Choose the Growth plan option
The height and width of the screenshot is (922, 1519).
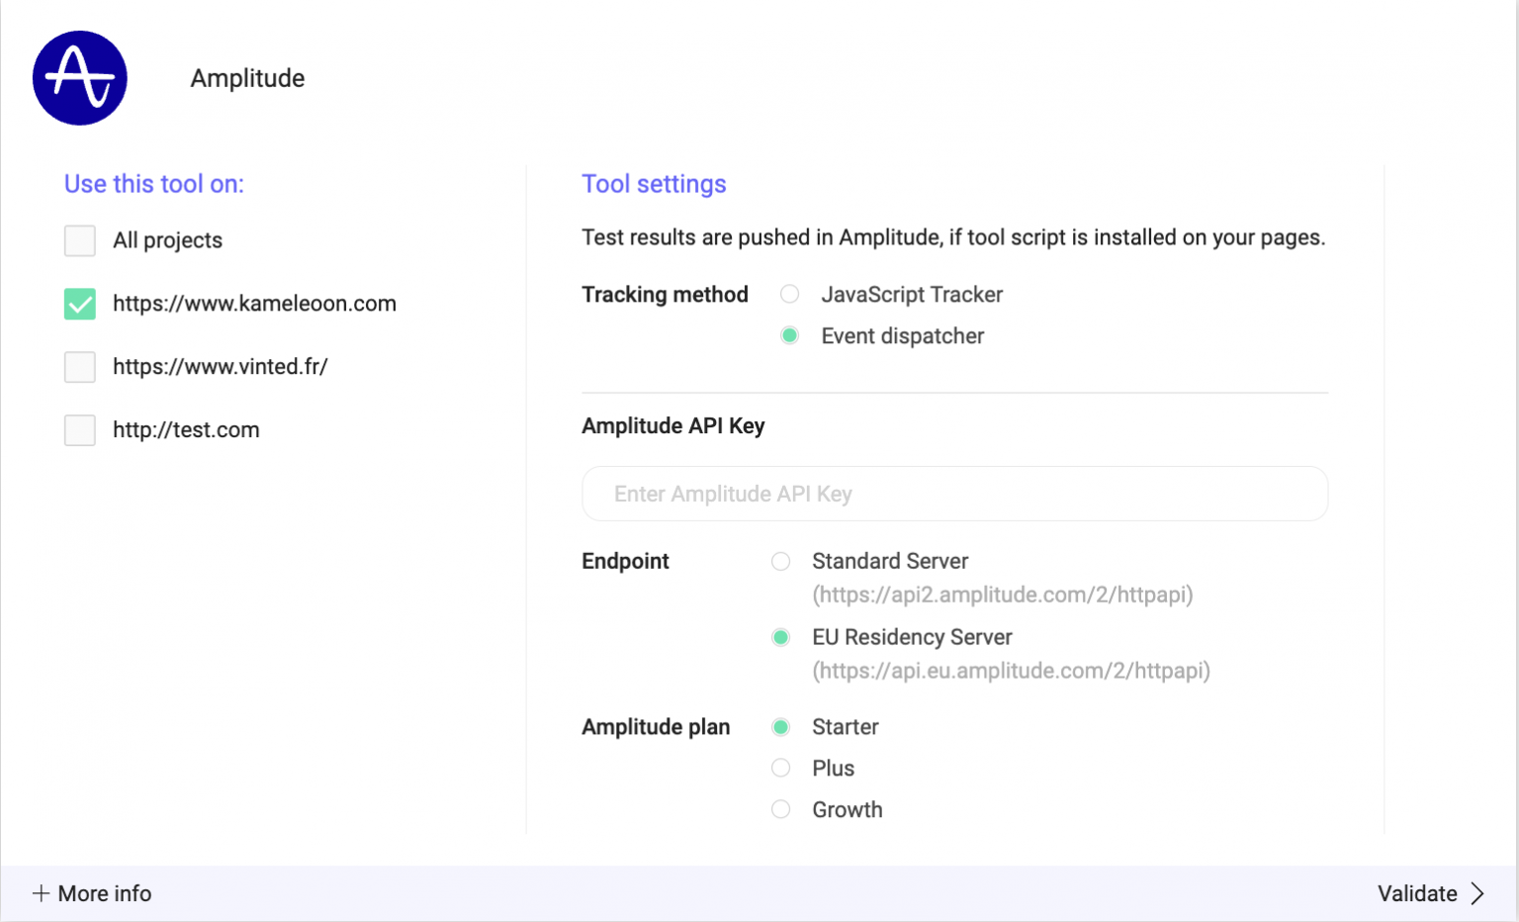click(x=781, y=809)
